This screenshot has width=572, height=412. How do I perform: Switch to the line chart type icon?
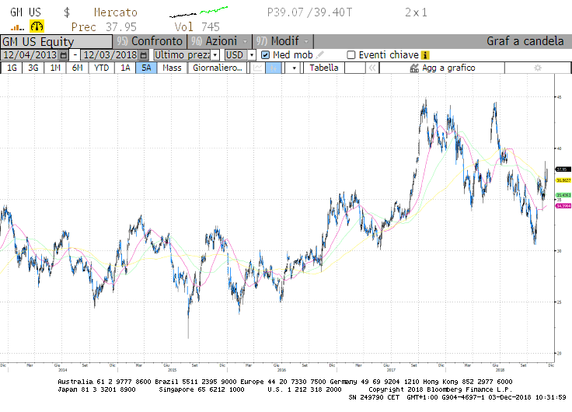click(258, 68)
